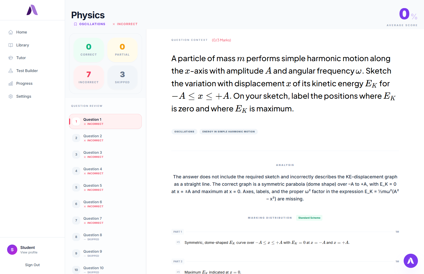Select Question 2 in the review list

105,138
